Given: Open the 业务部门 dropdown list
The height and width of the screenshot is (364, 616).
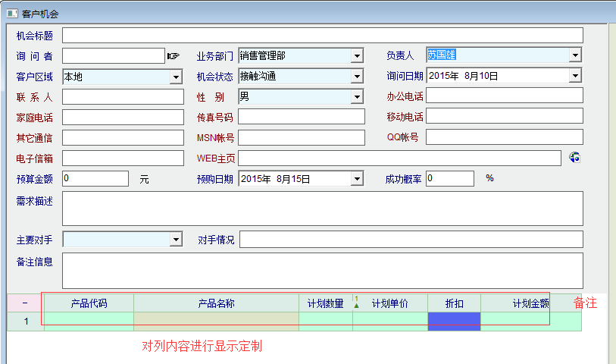Looking at the screenshot, I should pos(357,56).
